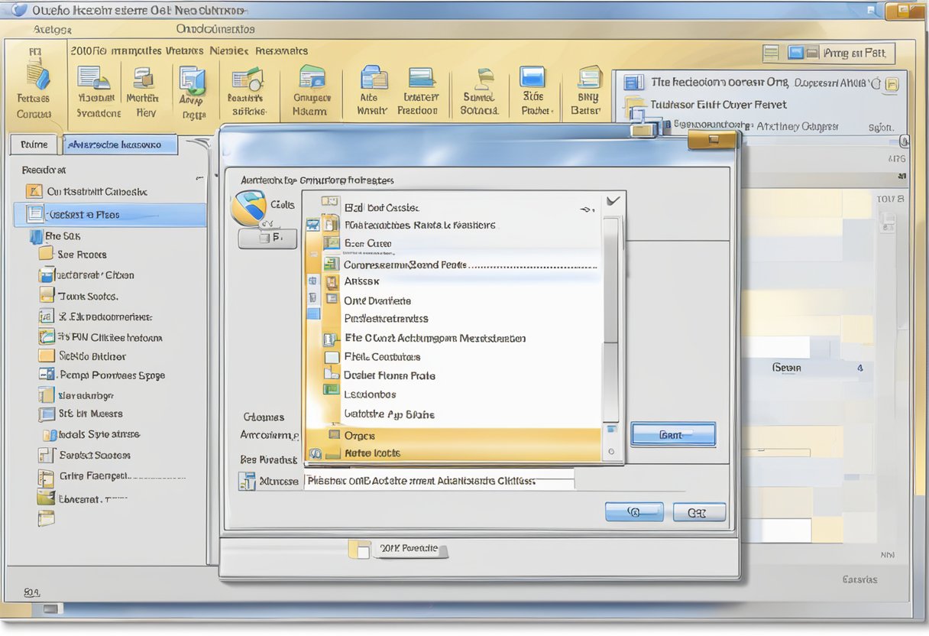Click the Alte Wnralr ribbon icon
Image resolution: width=929 pixels, height=636 pixels.
pos(374,78)
